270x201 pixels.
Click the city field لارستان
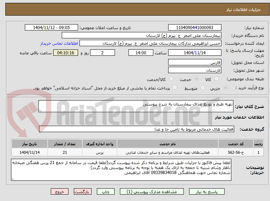click(194, 70)
